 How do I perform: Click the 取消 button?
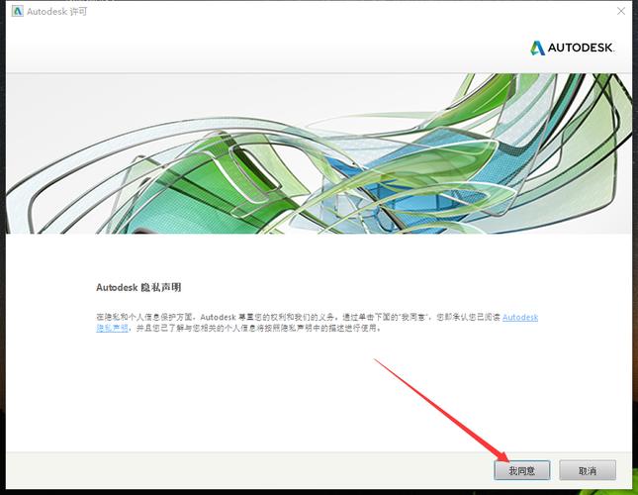click(588, 470)
